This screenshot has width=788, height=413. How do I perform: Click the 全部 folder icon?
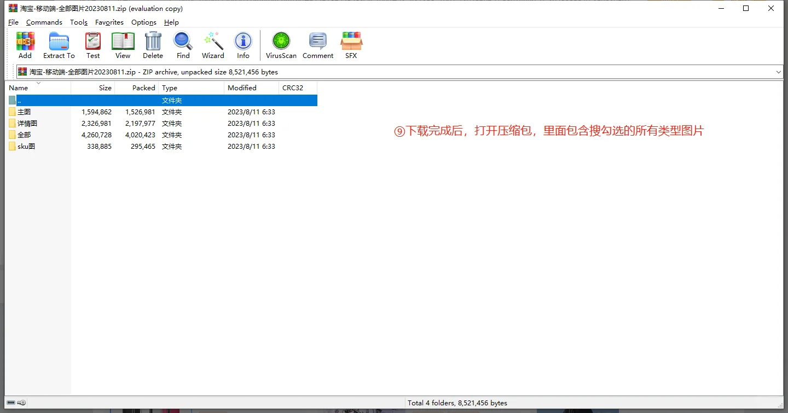coord(13,135)
